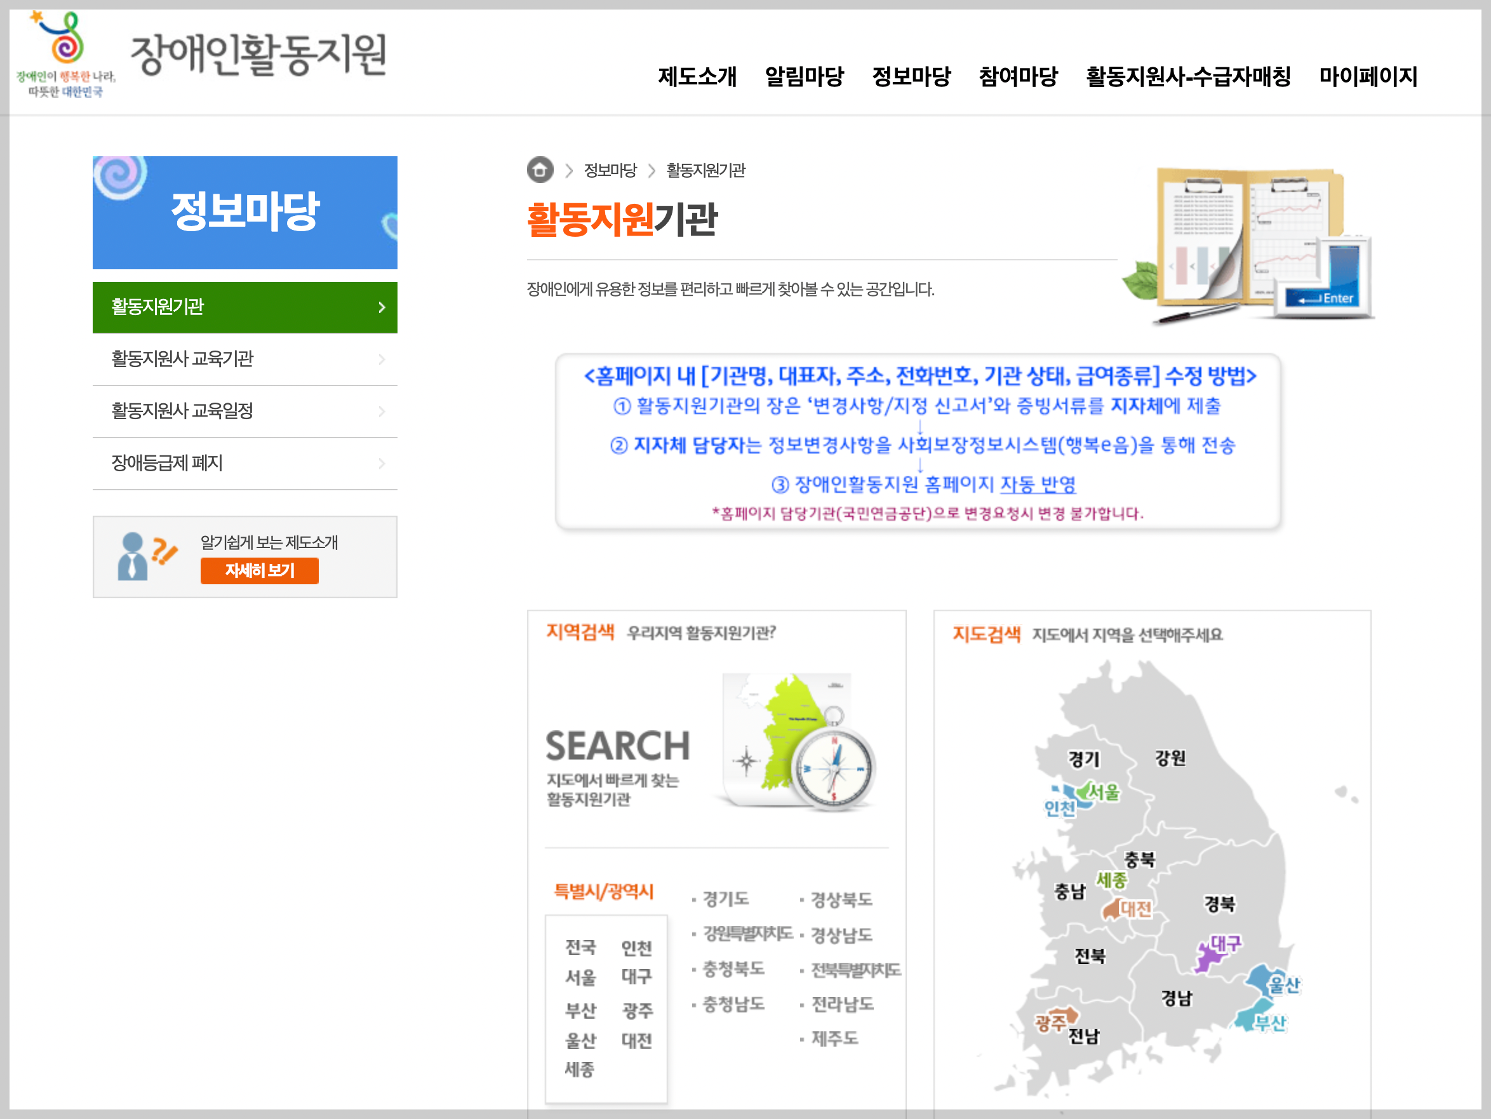Open the 참여마당 menu
The height and width of the screenshot is (1119, 1491).
point(1018,77)
